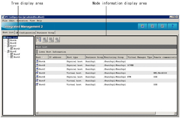180x118 pixels.
Task: Click the HostD virtual host icon in the table
Action: tap(37, 73)
